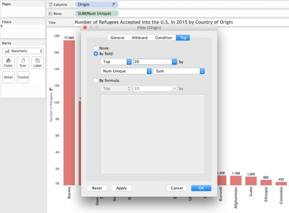Open the Tooltip marks card
This screenshot has height=213, width=289.
[x=23, y=77]
